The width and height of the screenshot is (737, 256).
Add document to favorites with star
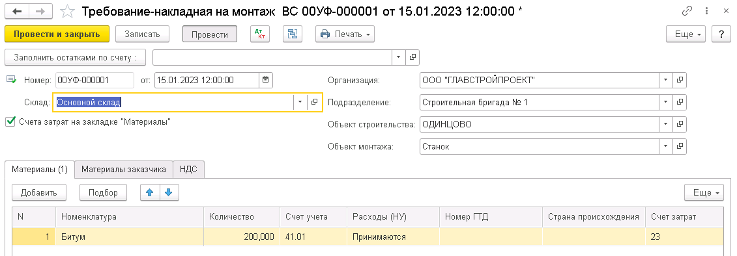pyautogui.click(x=68, y=11)
